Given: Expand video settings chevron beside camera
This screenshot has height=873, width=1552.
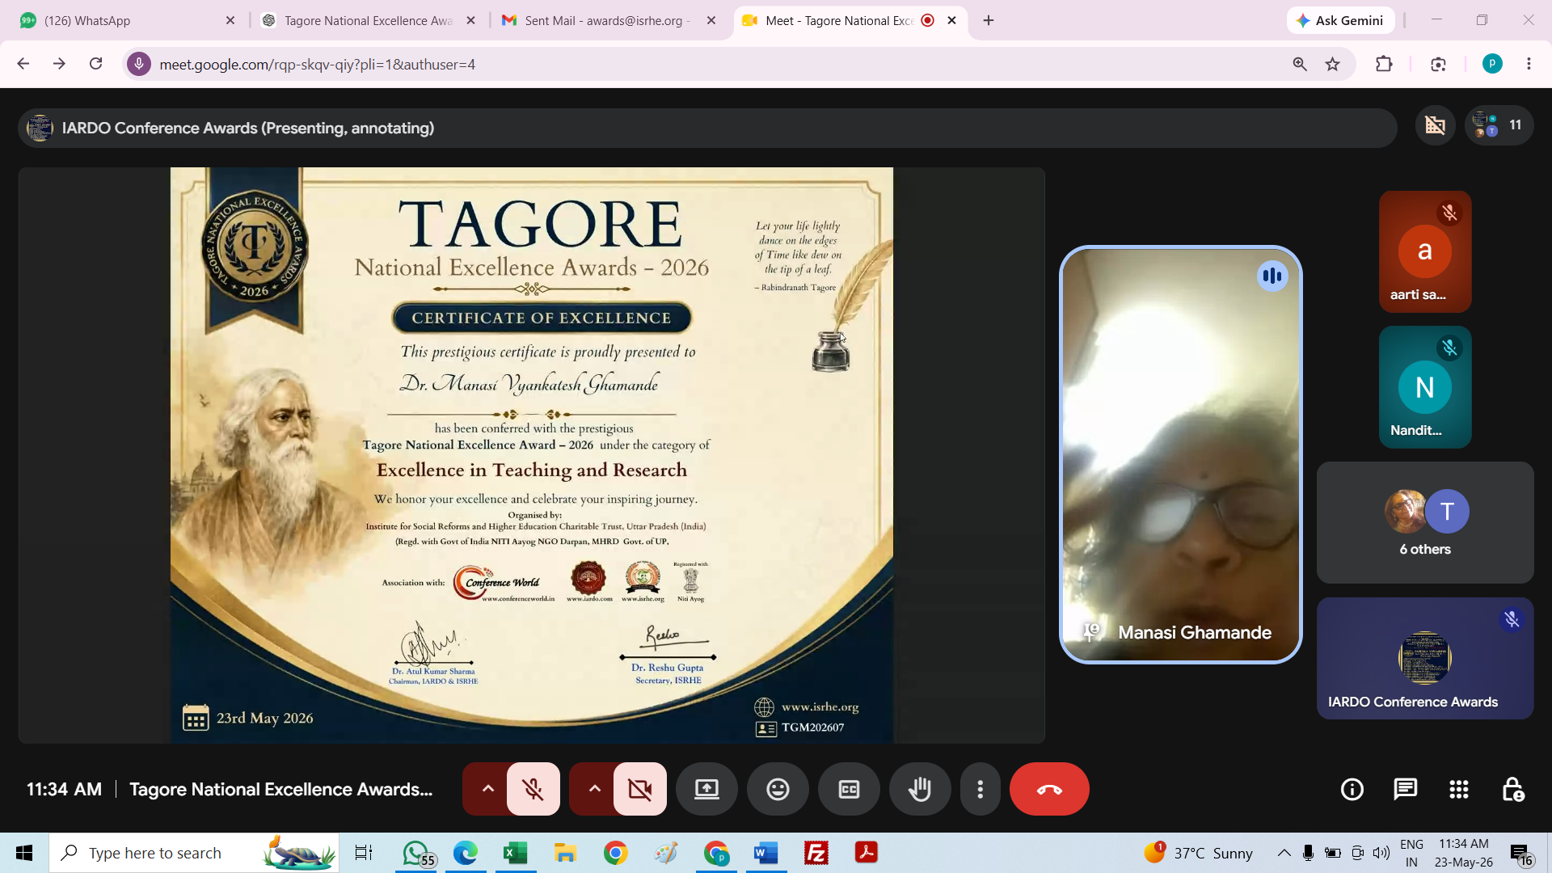Looking at the screenshot, I should [x=594, y=789].
